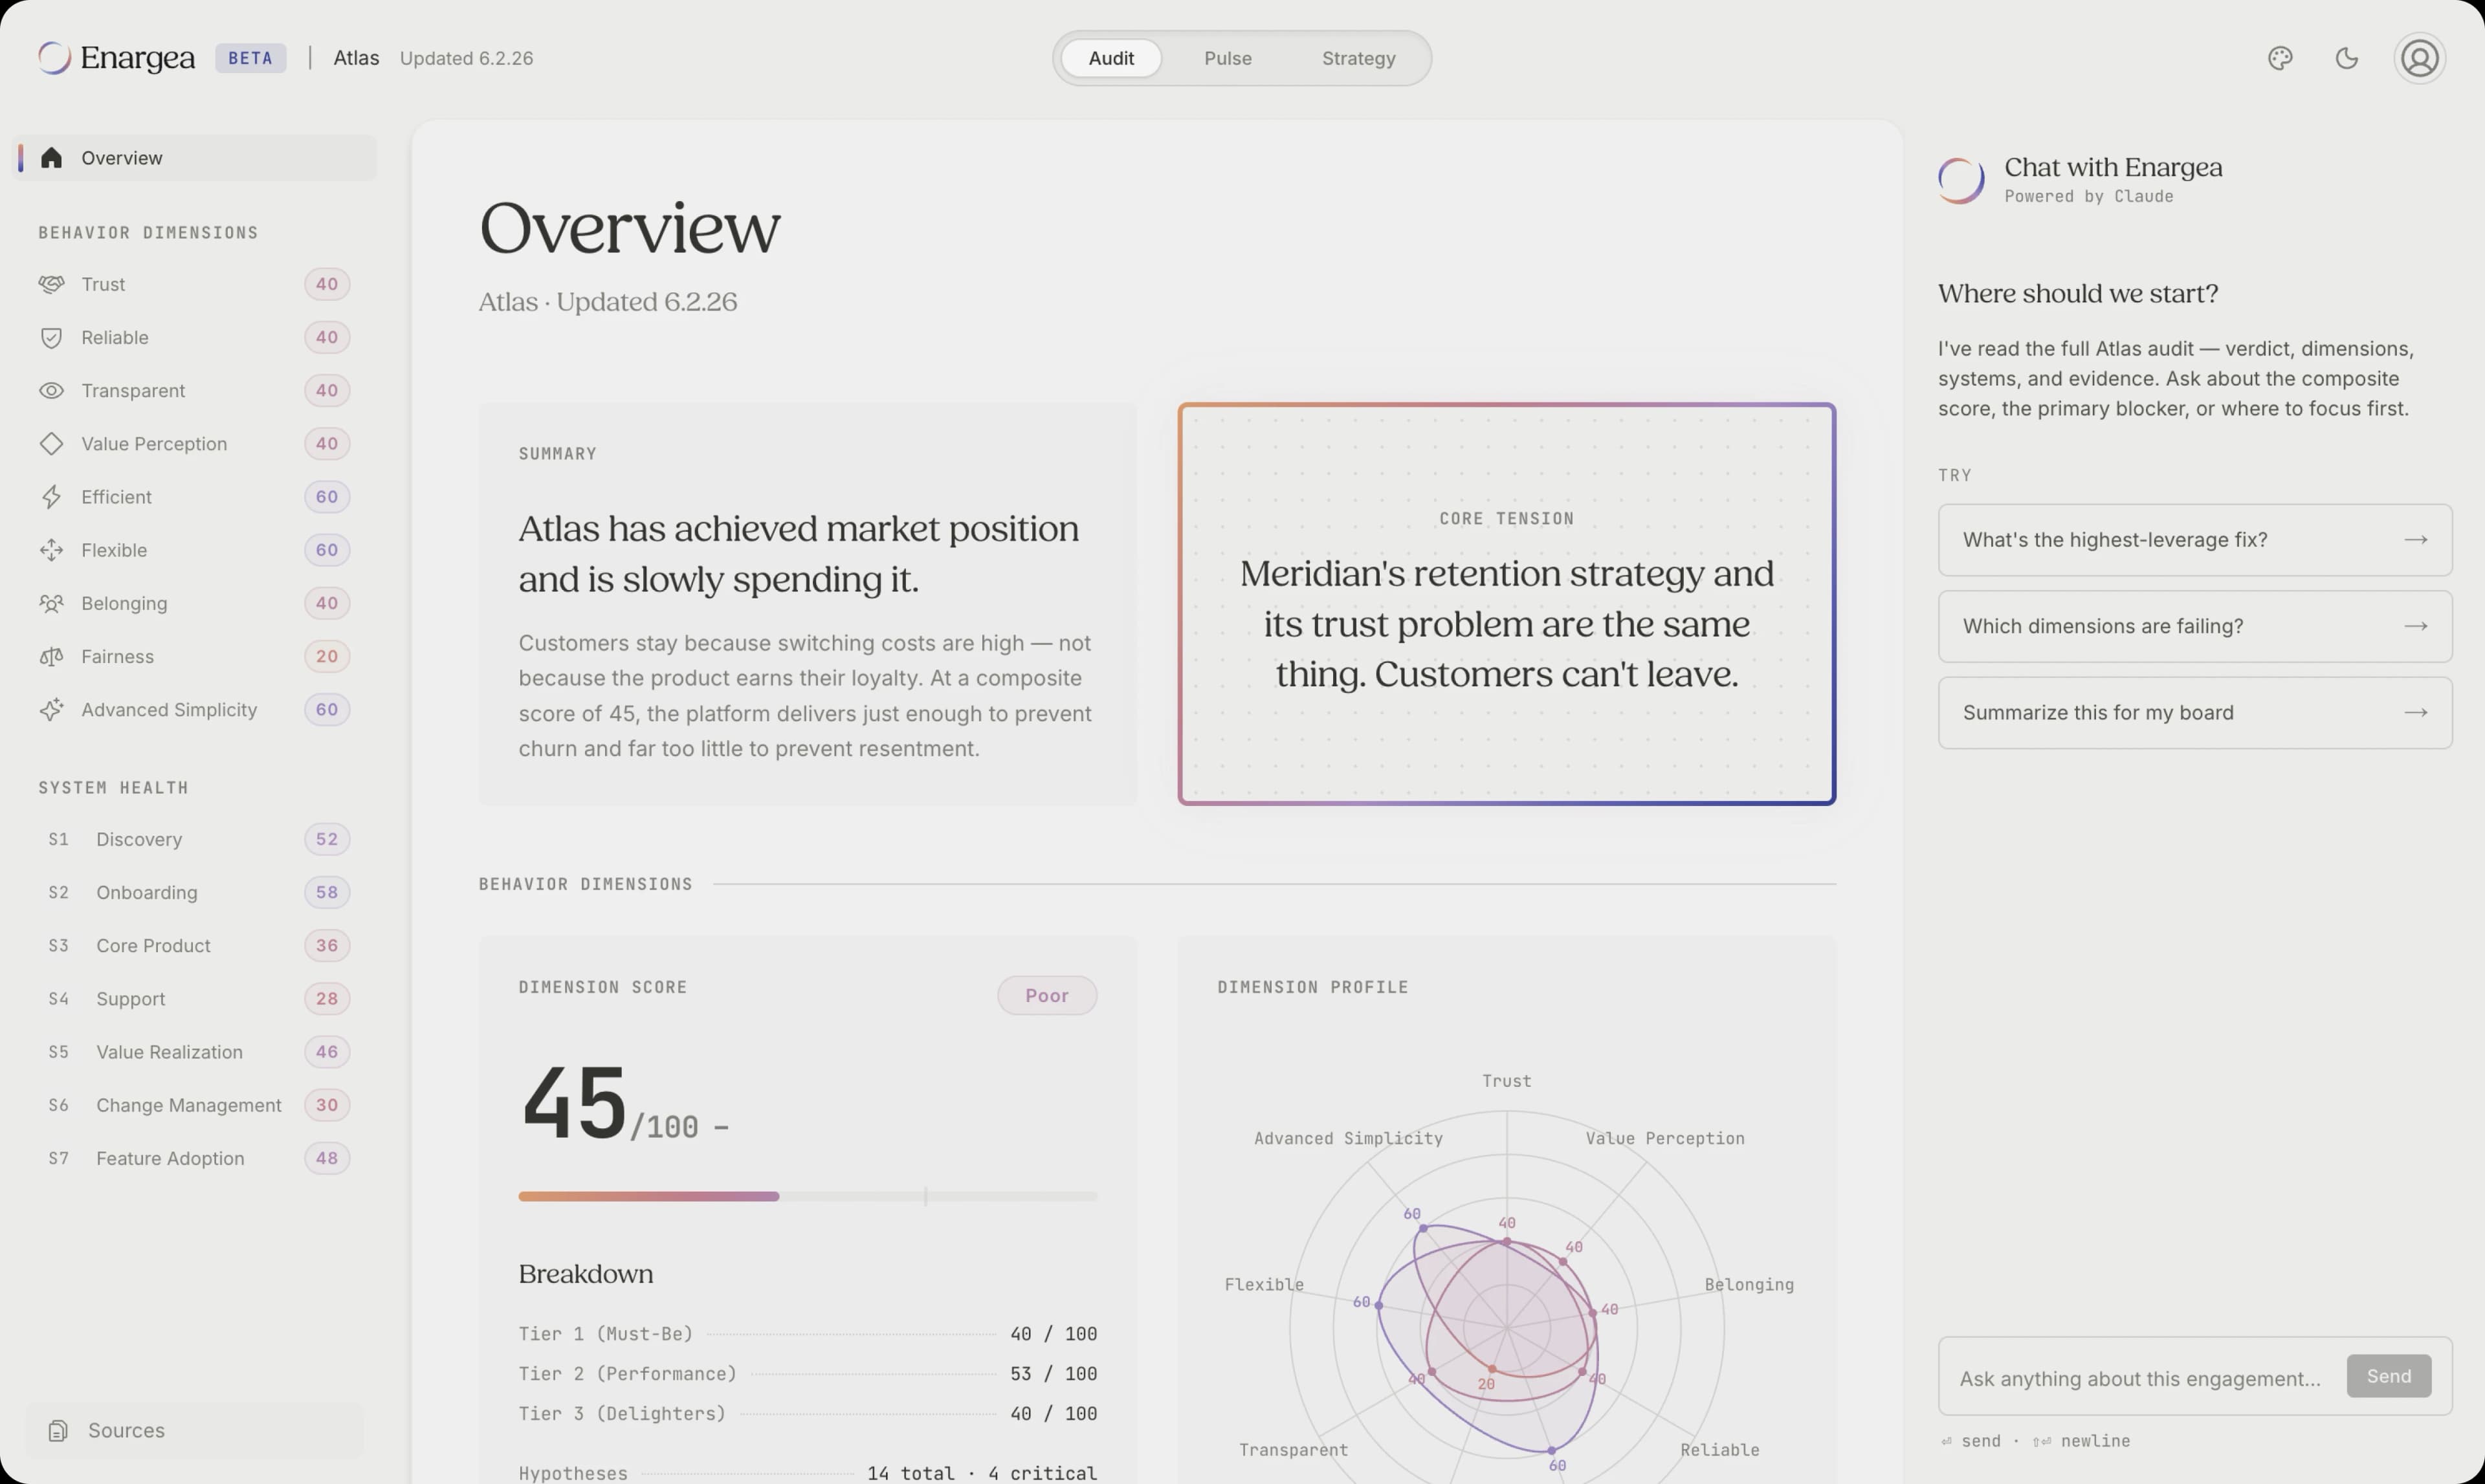Click the Tier 3 (Delighters) row
Image resolution: width=2485 pixels, height=1484 pixels.
808,1414
